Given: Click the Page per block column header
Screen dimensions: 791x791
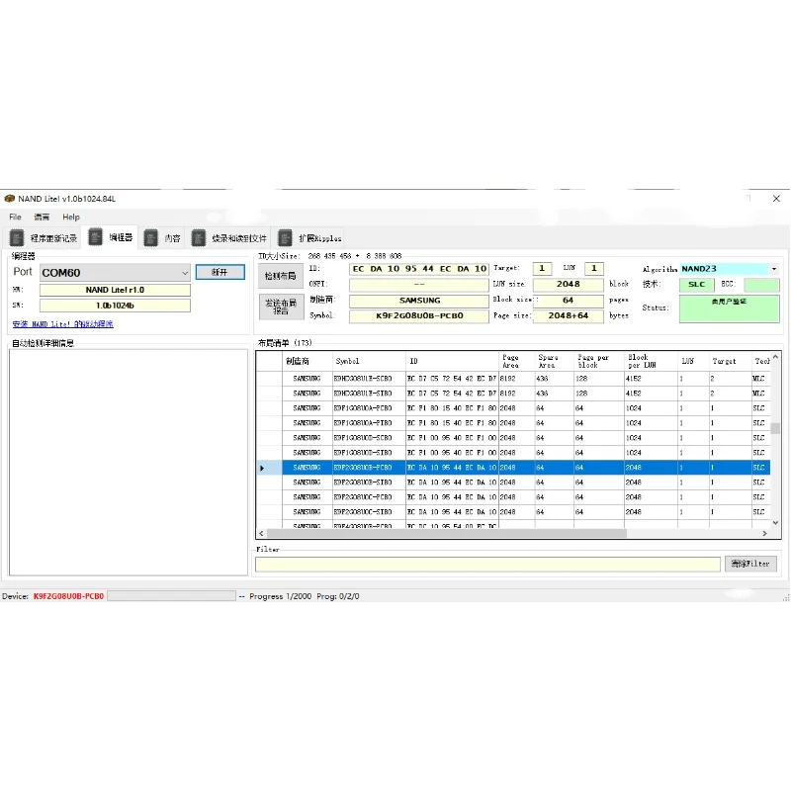Looking at the screenshot, I should pos(599,361).
